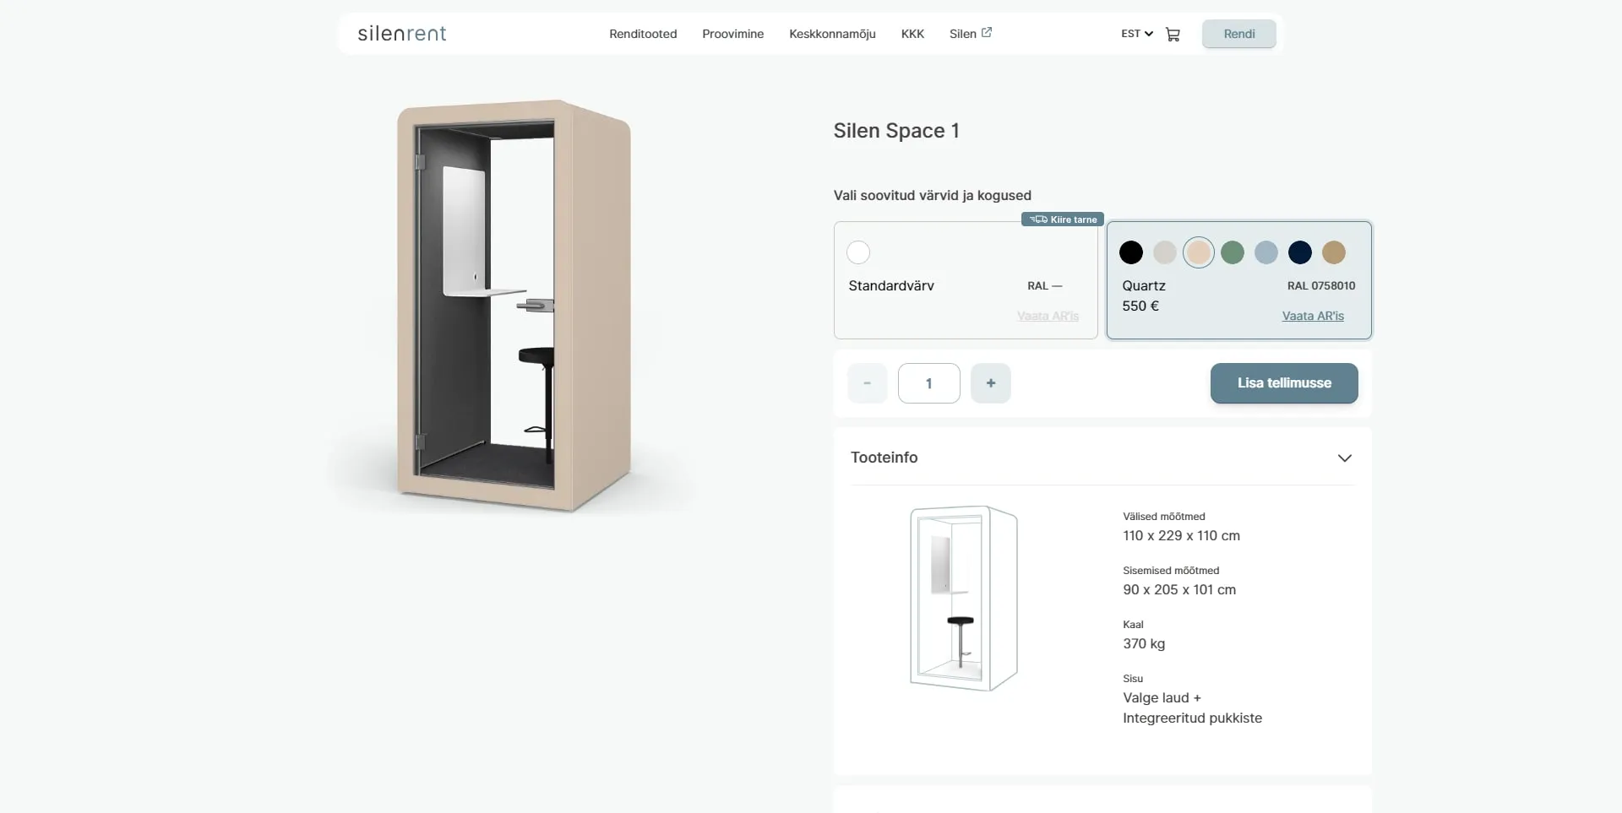Image resolution: width=1622 pixels, height=813 pixels.
Task: Select the black color swatch
Action: [1131, 252]
